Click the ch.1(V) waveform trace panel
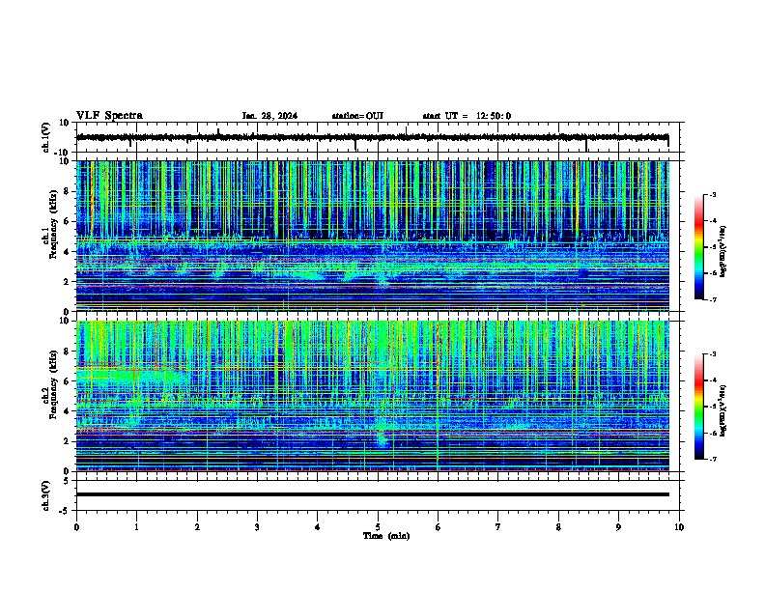Screen dimensions: 765x591 click(380, 137)
